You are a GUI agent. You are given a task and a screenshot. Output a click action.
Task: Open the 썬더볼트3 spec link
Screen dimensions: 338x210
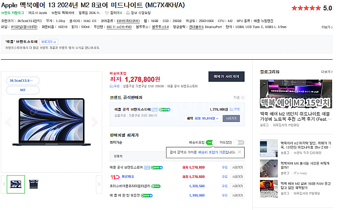(x=196, y=27)
